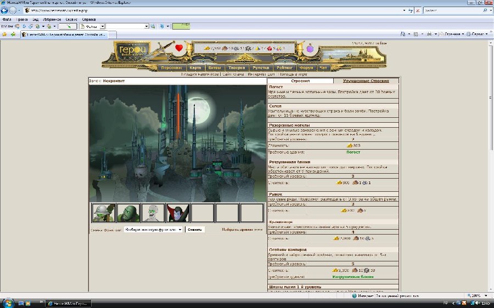
Task: Open the Рейтинг navigation button
Action: [x=284, y=67]
